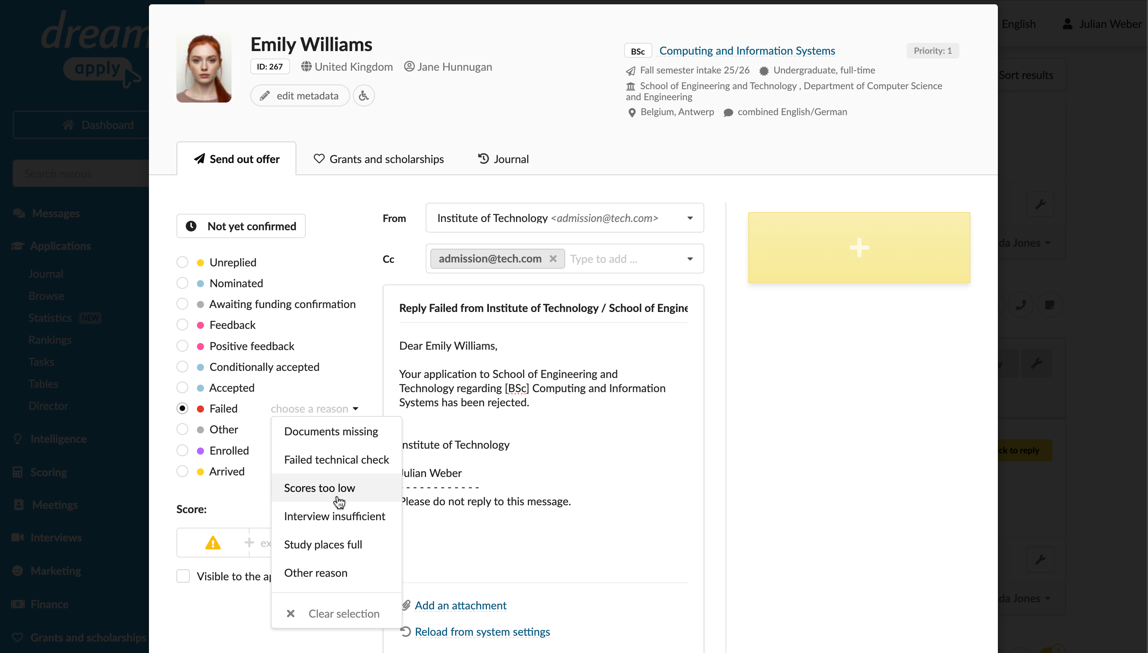Click the Marketing smiley icon

click(x=18, y=570)
